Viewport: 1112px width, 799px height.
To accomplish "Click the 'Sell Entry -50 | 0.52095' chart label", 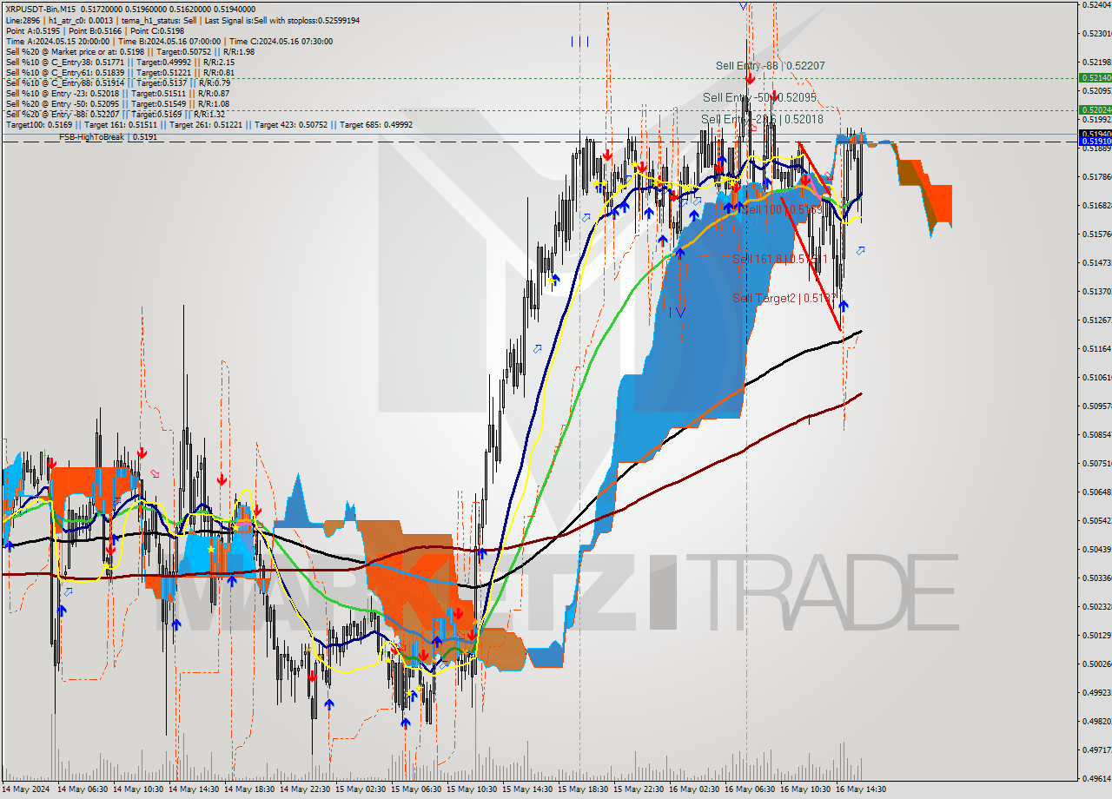I will click(x=760, y=97).
